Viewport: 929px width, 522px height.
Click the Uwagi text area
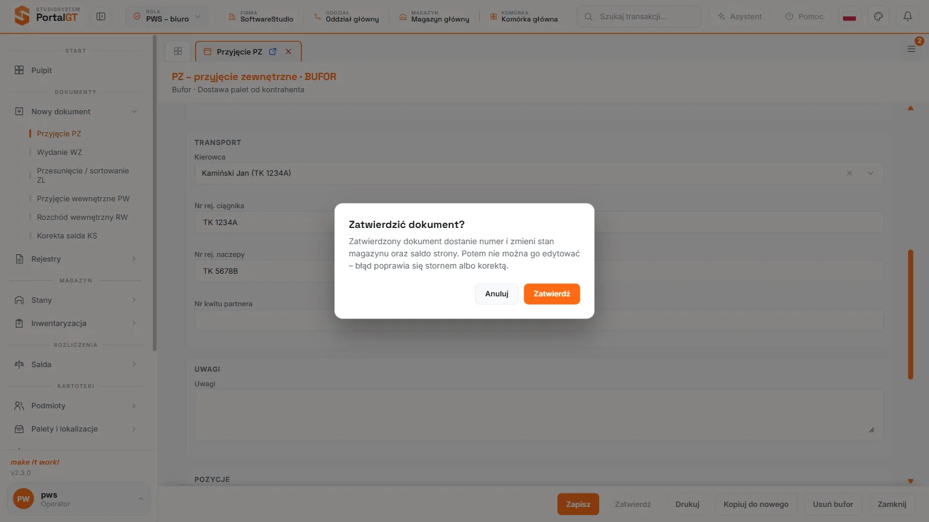tap(539, 414)
